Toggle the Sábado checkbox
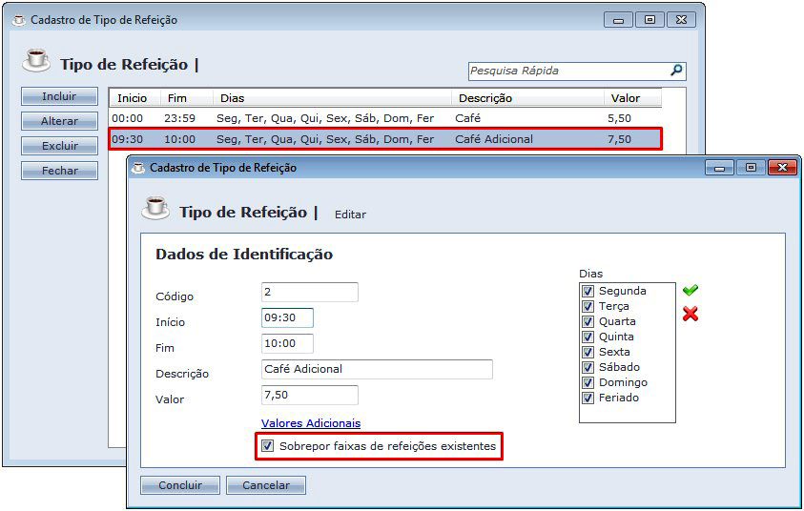This screenshot has width=804, height=511. pyautogui.click(x=588, y=367)
